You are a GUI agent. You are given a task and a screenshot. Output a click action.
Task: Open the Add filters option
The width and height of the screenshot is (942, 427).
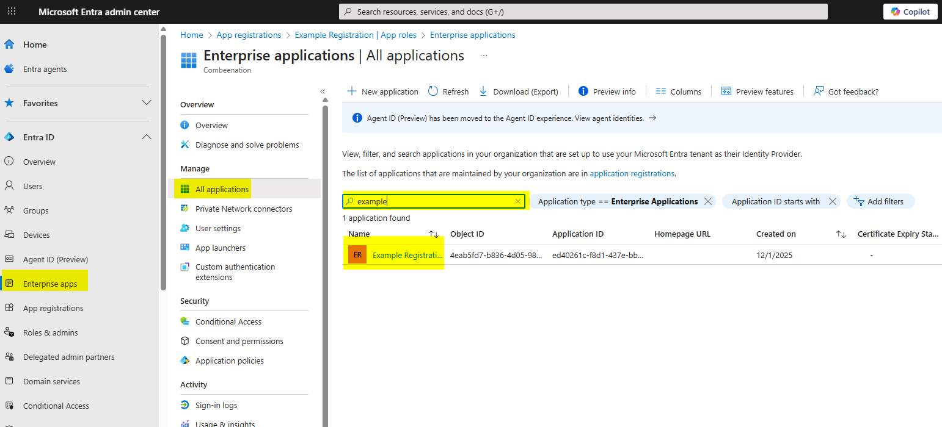pos(880,201)
